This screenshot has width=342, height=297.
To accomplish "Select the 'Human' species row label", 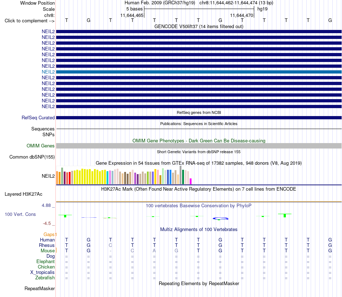I will point(47,240).
